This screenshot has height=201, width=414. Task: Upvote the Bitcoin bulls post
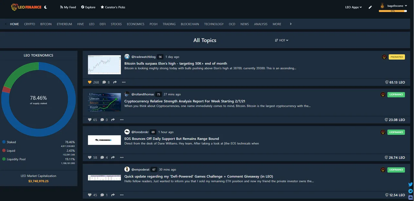[90, 82]
